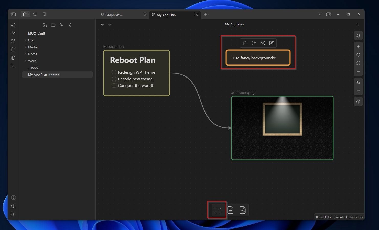Tick the Recode new theme checkbox
The image size is (379, 230).
pos(114,79)
